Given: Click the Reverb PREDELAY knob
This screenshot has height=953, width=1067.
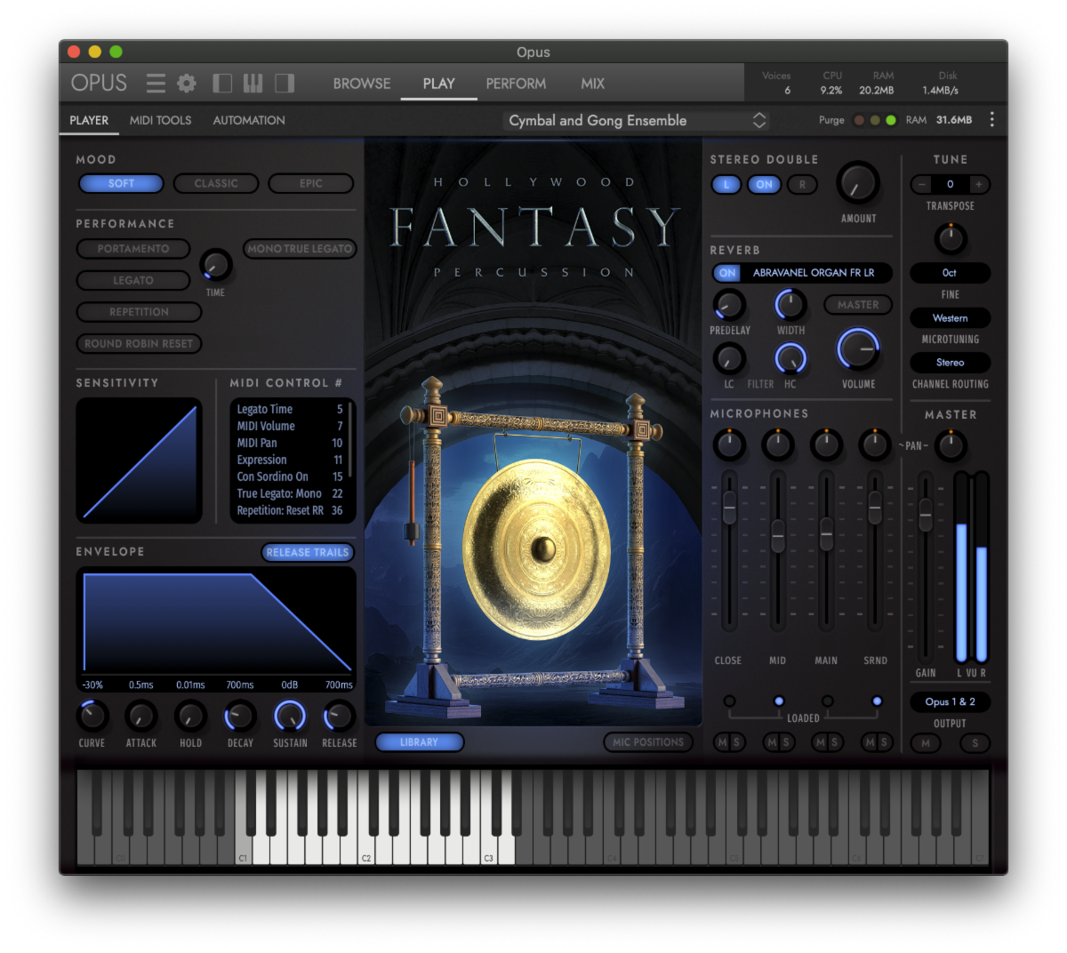Looking at the screenshot, I should [x=729, y=305].
